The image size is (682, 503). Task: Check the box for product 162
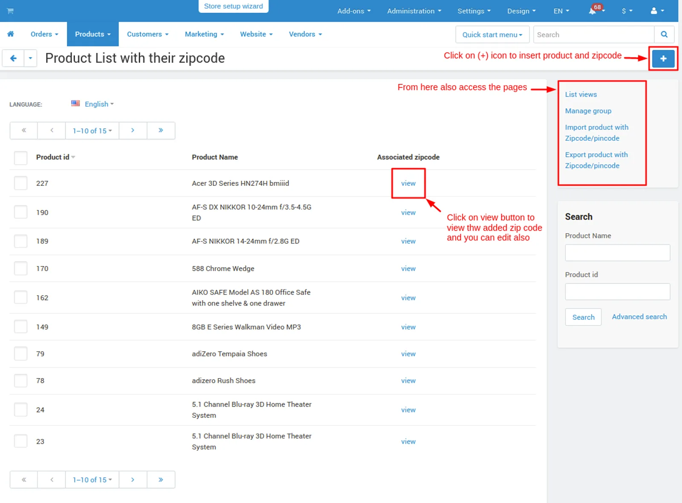[x=20, y=297]
